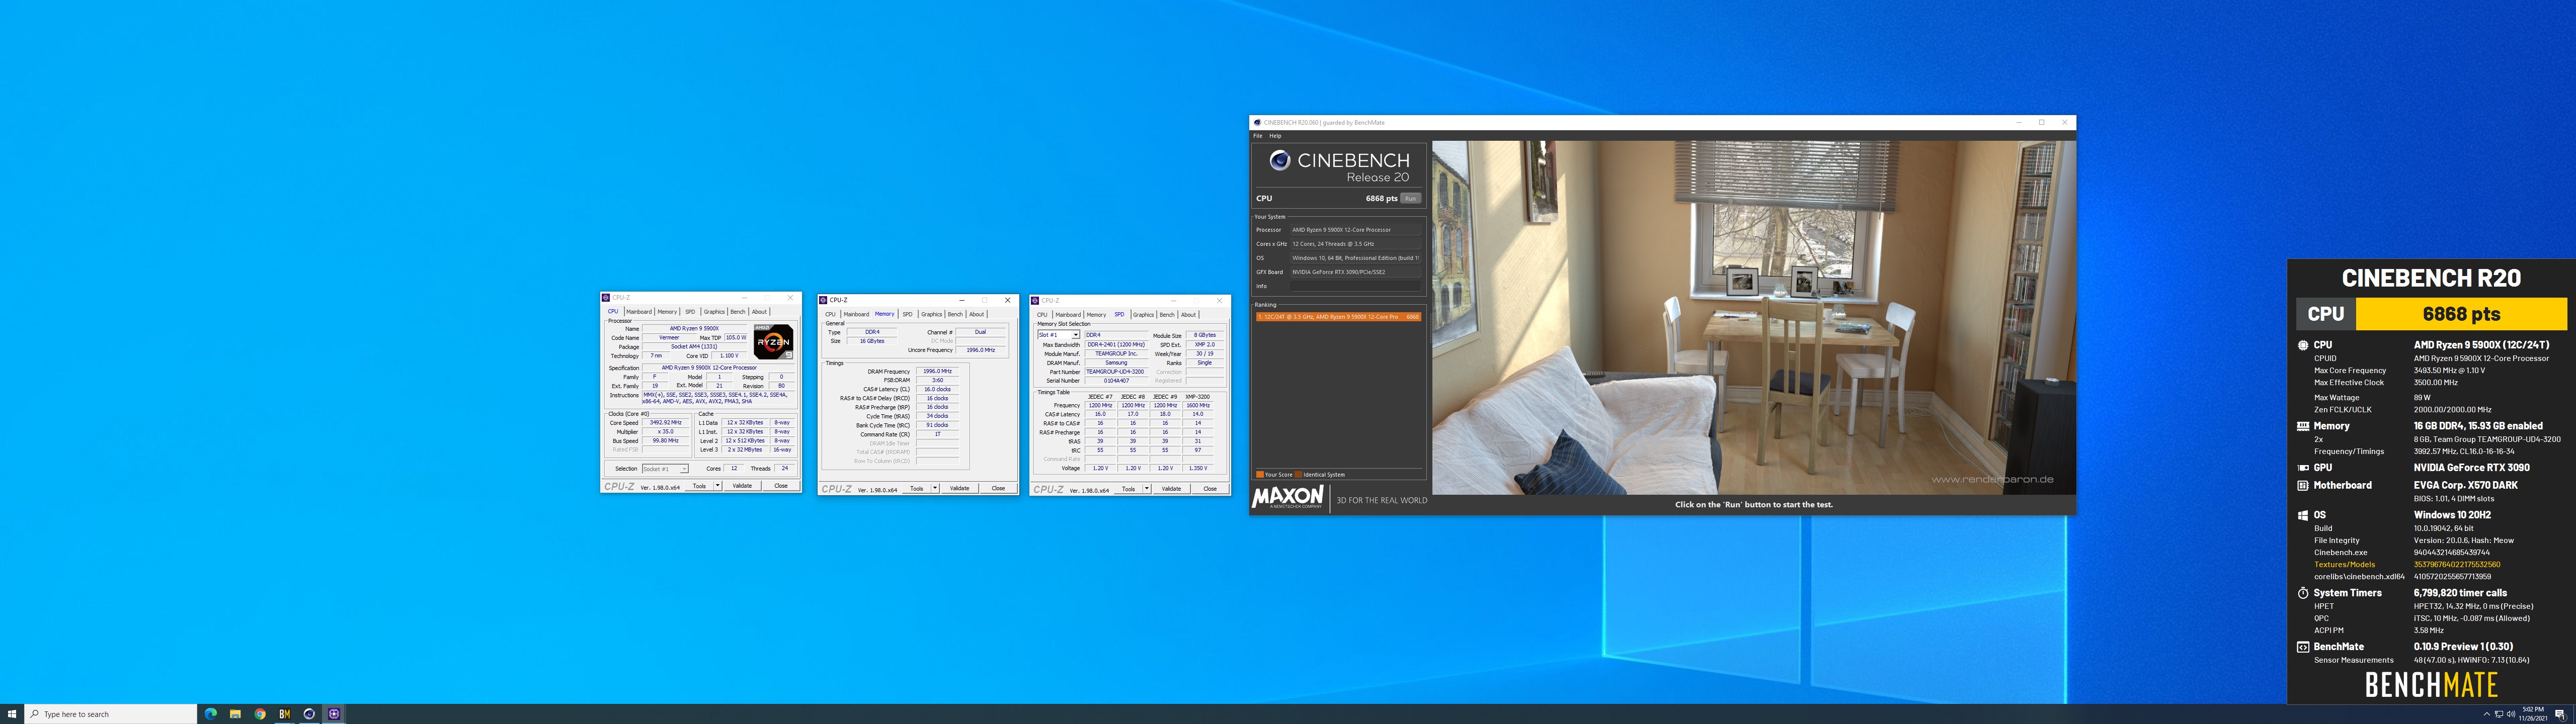Switch to Graphics tab in Memory-tab CPU-Z window
This screenshot has width=2576, height=724.
[x=931, y=314]
